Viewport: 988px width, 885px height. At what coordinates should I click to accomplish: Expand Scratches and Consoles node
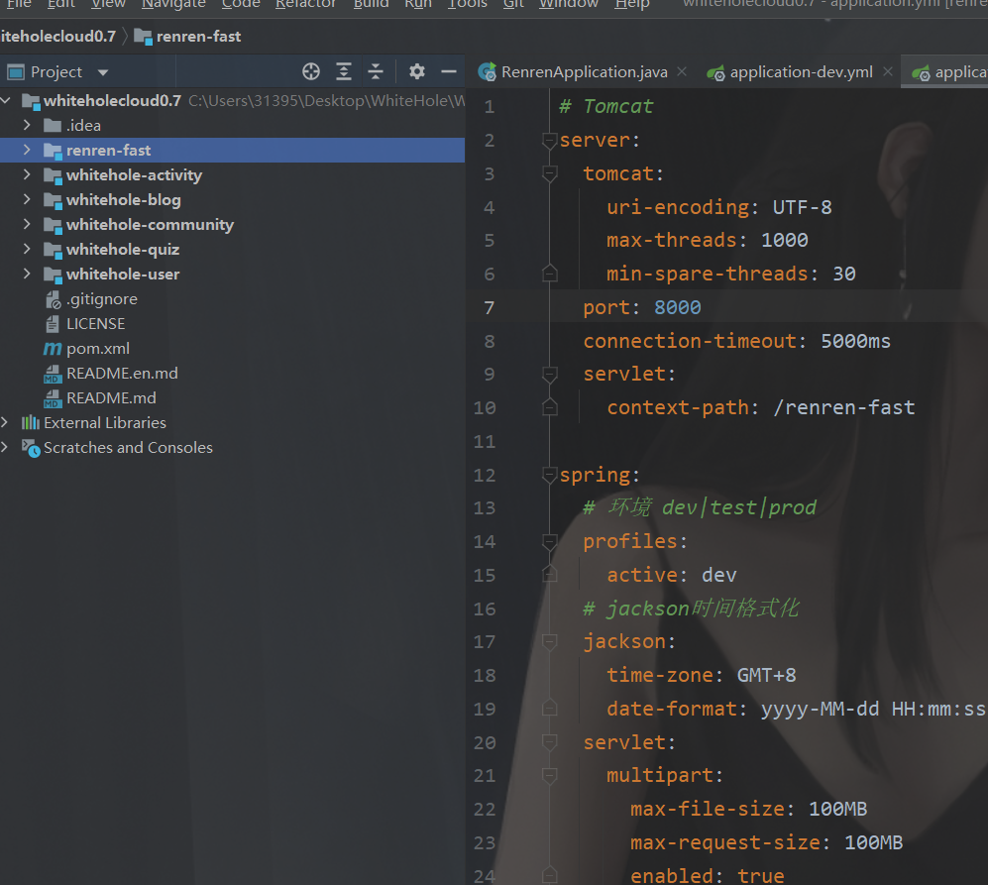(x=5, y=447)
